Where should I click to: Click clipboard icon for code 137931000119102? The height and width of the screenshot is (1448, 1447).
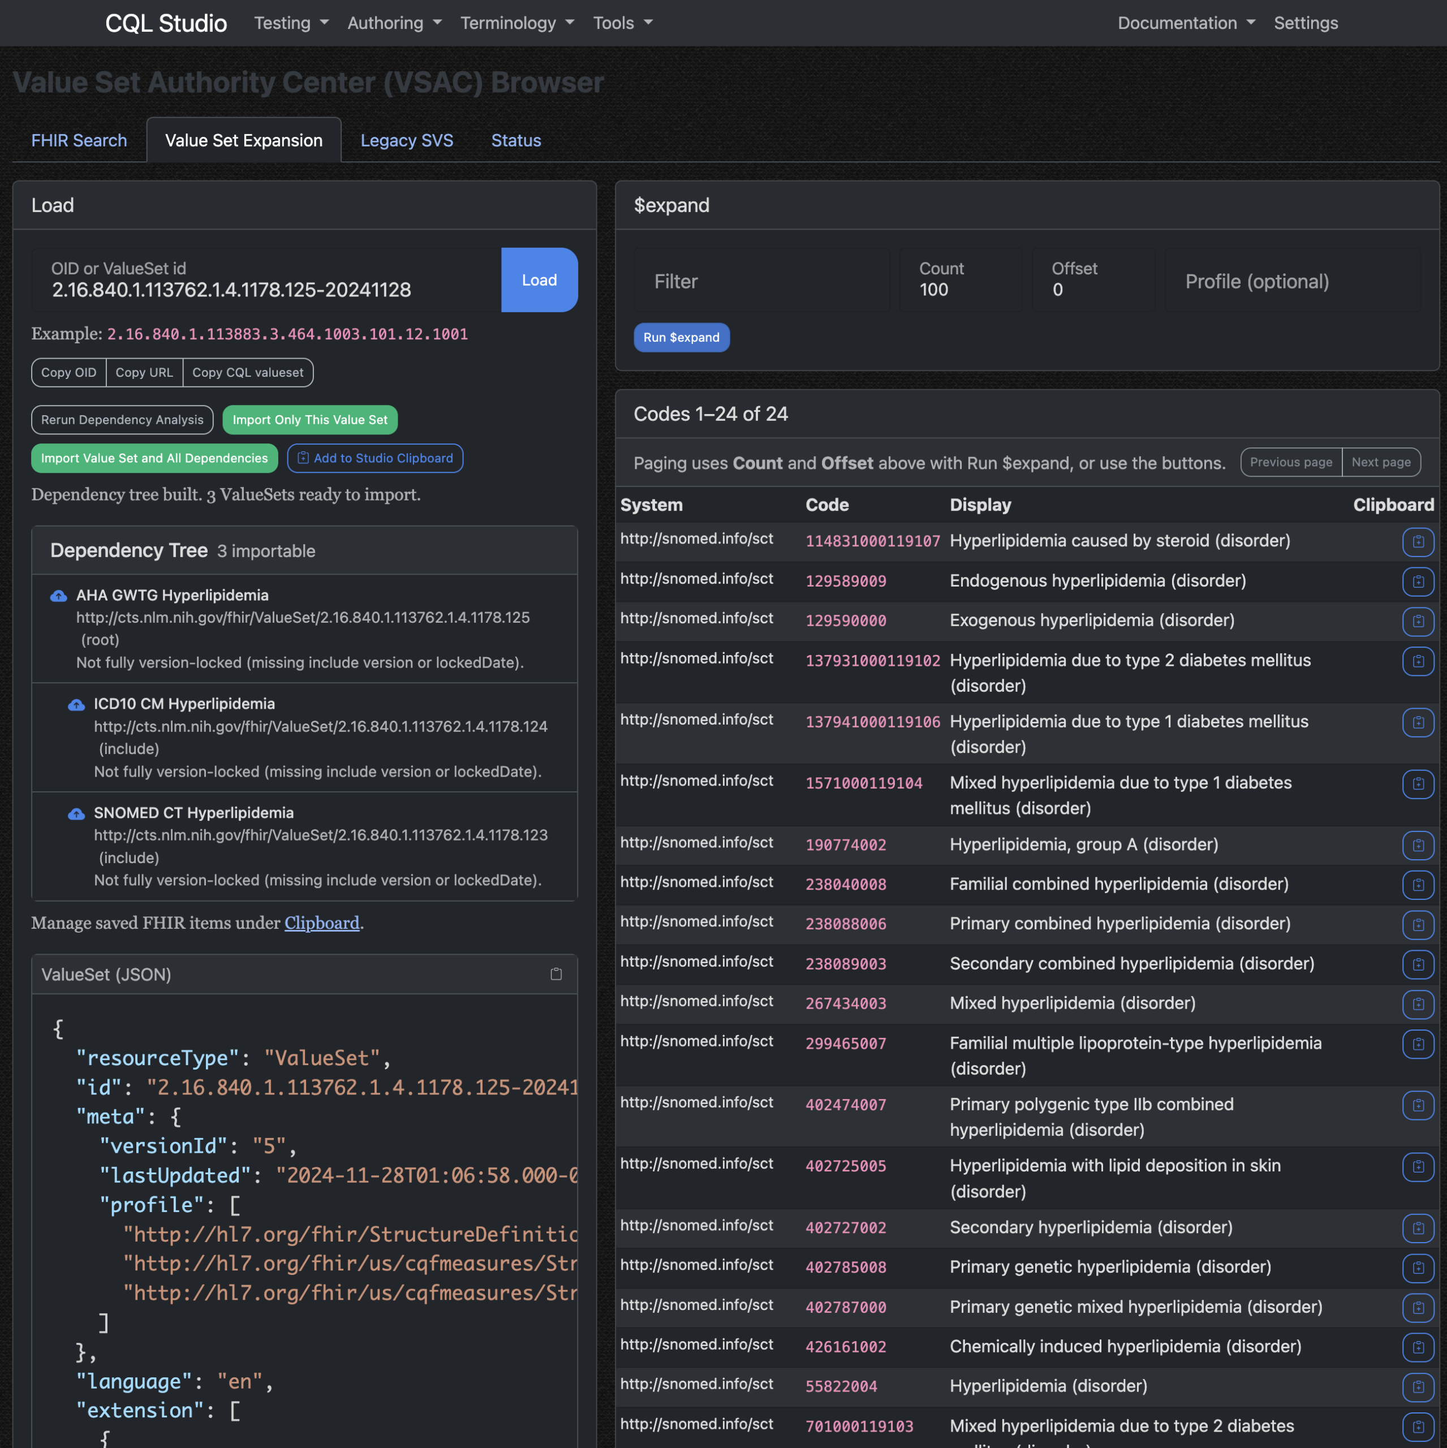1418,661
